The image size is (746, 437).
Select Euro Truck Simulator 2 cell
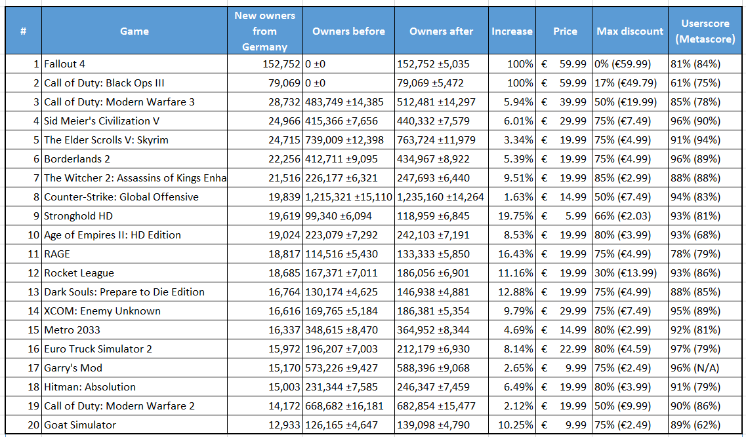tap(134, 349)
